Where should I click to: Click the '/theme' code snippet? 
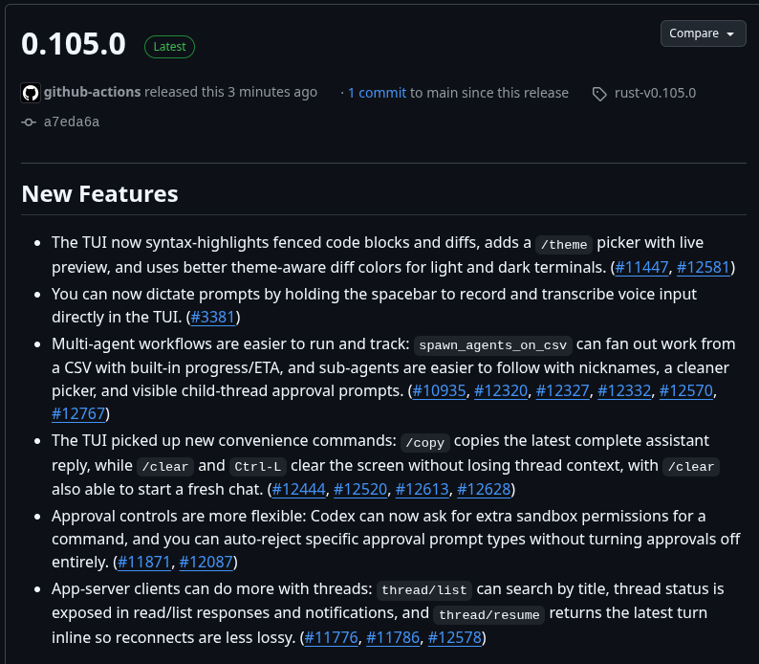[x=564, y=245]
